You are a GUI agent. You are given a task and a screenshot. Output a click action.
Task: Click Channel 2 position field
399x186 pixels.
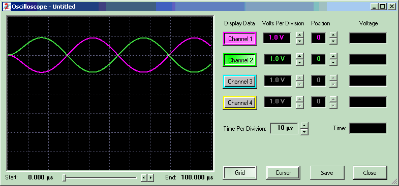[319, 59]
